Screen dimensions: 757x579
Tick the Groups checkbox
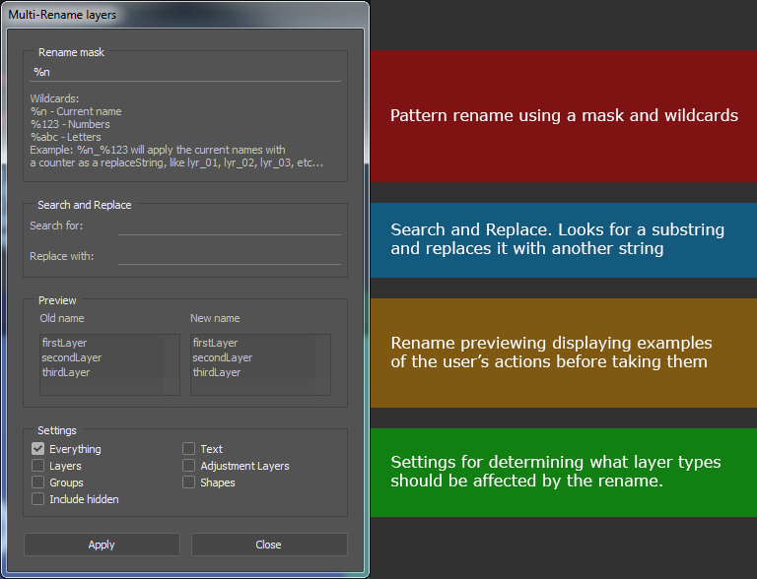(38, 482)
